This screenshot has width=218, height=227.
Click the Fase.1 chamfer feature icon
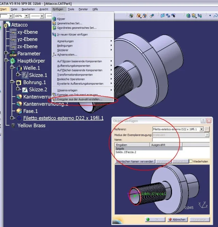(x=19, y=111)
